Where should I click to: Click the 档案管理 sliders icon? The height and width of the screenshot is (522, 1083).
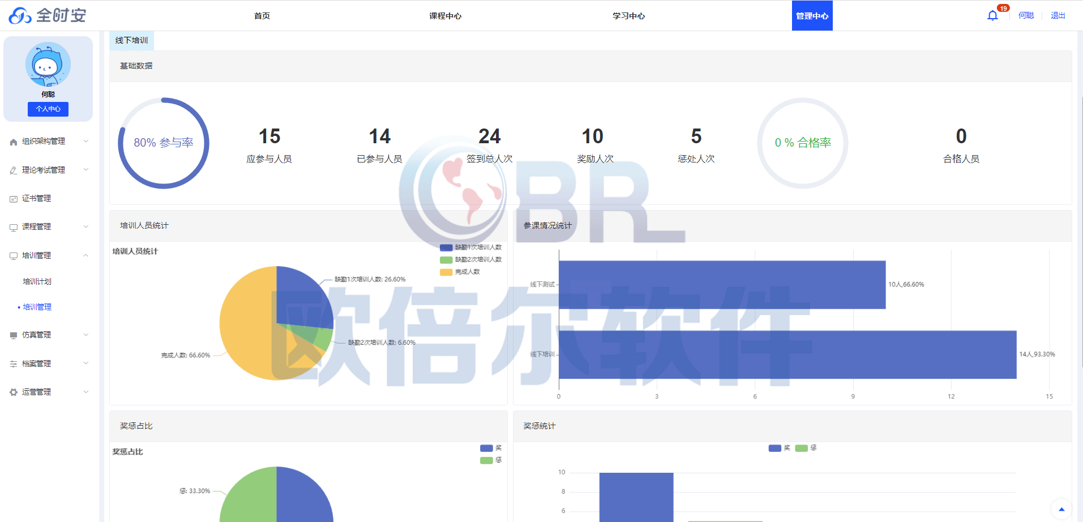(x=14, y=363)
